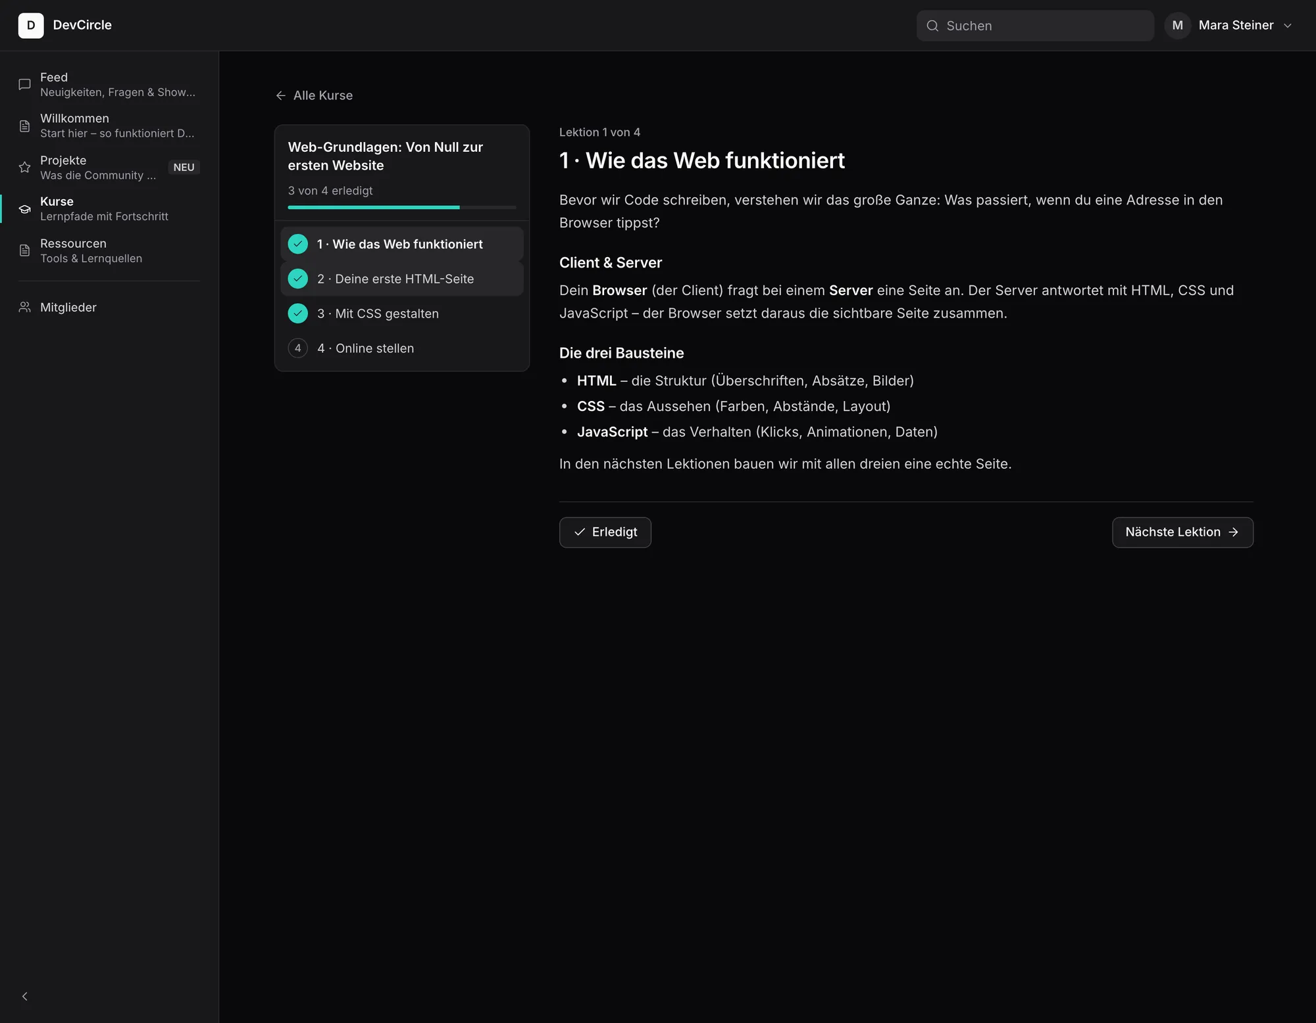Click the course progress bar
Image resolution: width=1316 pixels, height=1023 pixels.
point(402,207)
